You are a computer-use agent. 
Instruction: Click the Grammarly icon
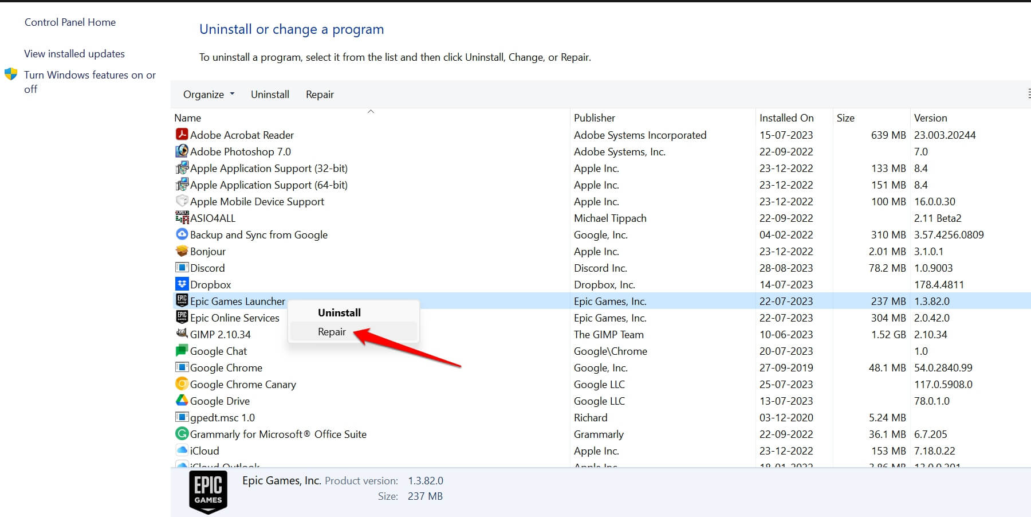(181, 434)
